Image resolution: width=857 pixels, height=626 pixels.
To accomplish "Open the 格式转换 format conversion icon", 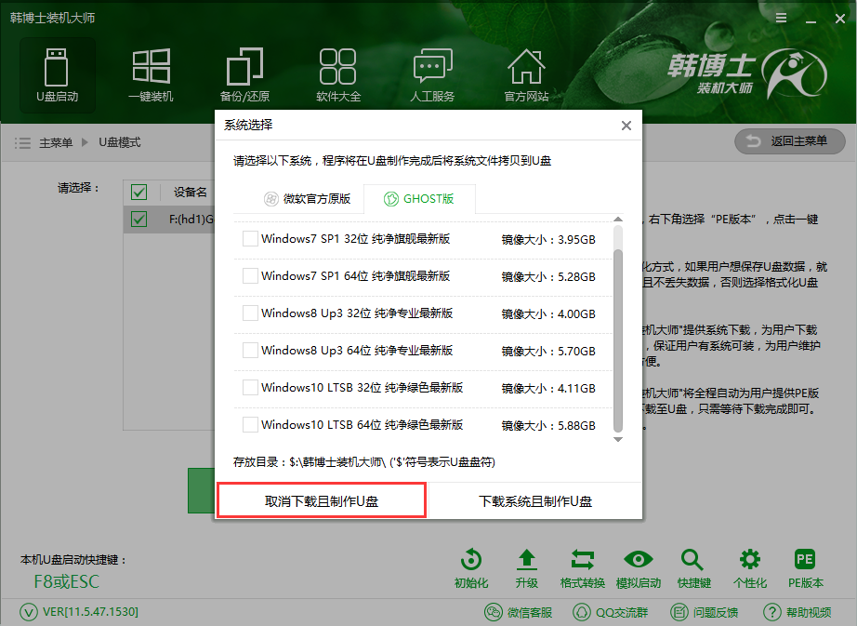I will [582, 566].
